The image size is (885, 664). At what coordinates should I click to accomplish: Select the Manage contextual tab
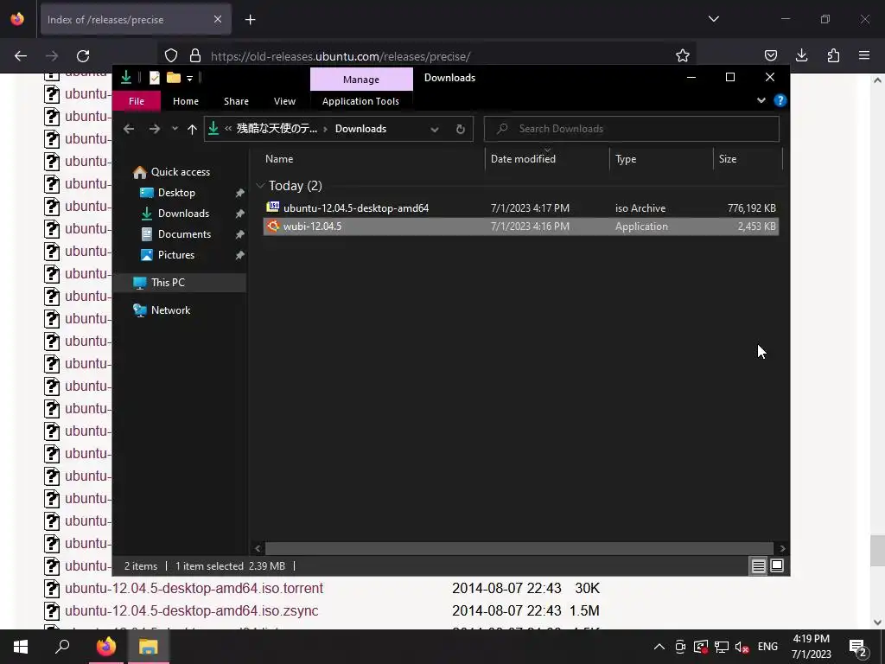coord(361,80)
